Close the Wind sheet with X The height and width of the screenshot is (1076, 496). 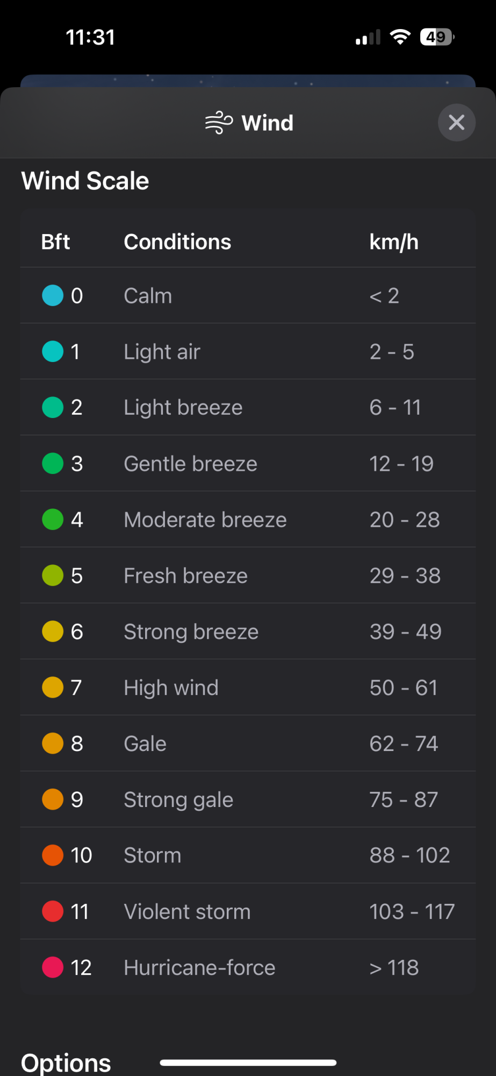(x=456, y=123)
